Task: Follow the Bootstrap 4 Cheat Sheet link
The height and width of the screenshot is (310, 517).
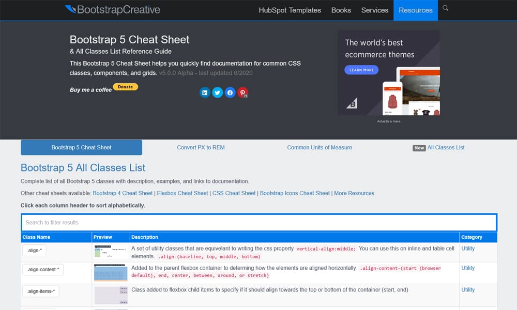Action: pyautogui.click(x=123, y=193)
